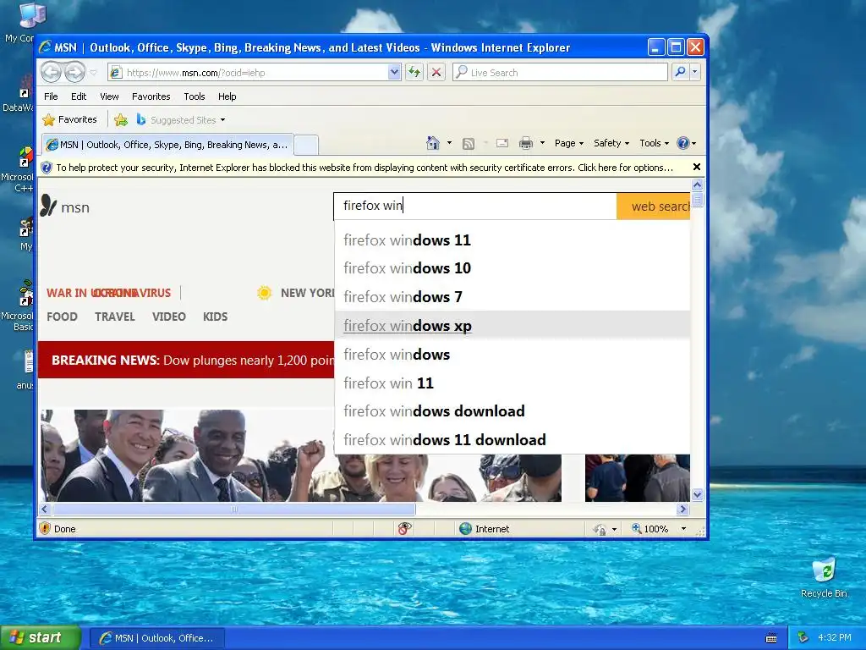Image resolution: width=866 pixels, height=650 pixels.
Task: Select suggestion firefox windows 11
Action: click(512, 240)
